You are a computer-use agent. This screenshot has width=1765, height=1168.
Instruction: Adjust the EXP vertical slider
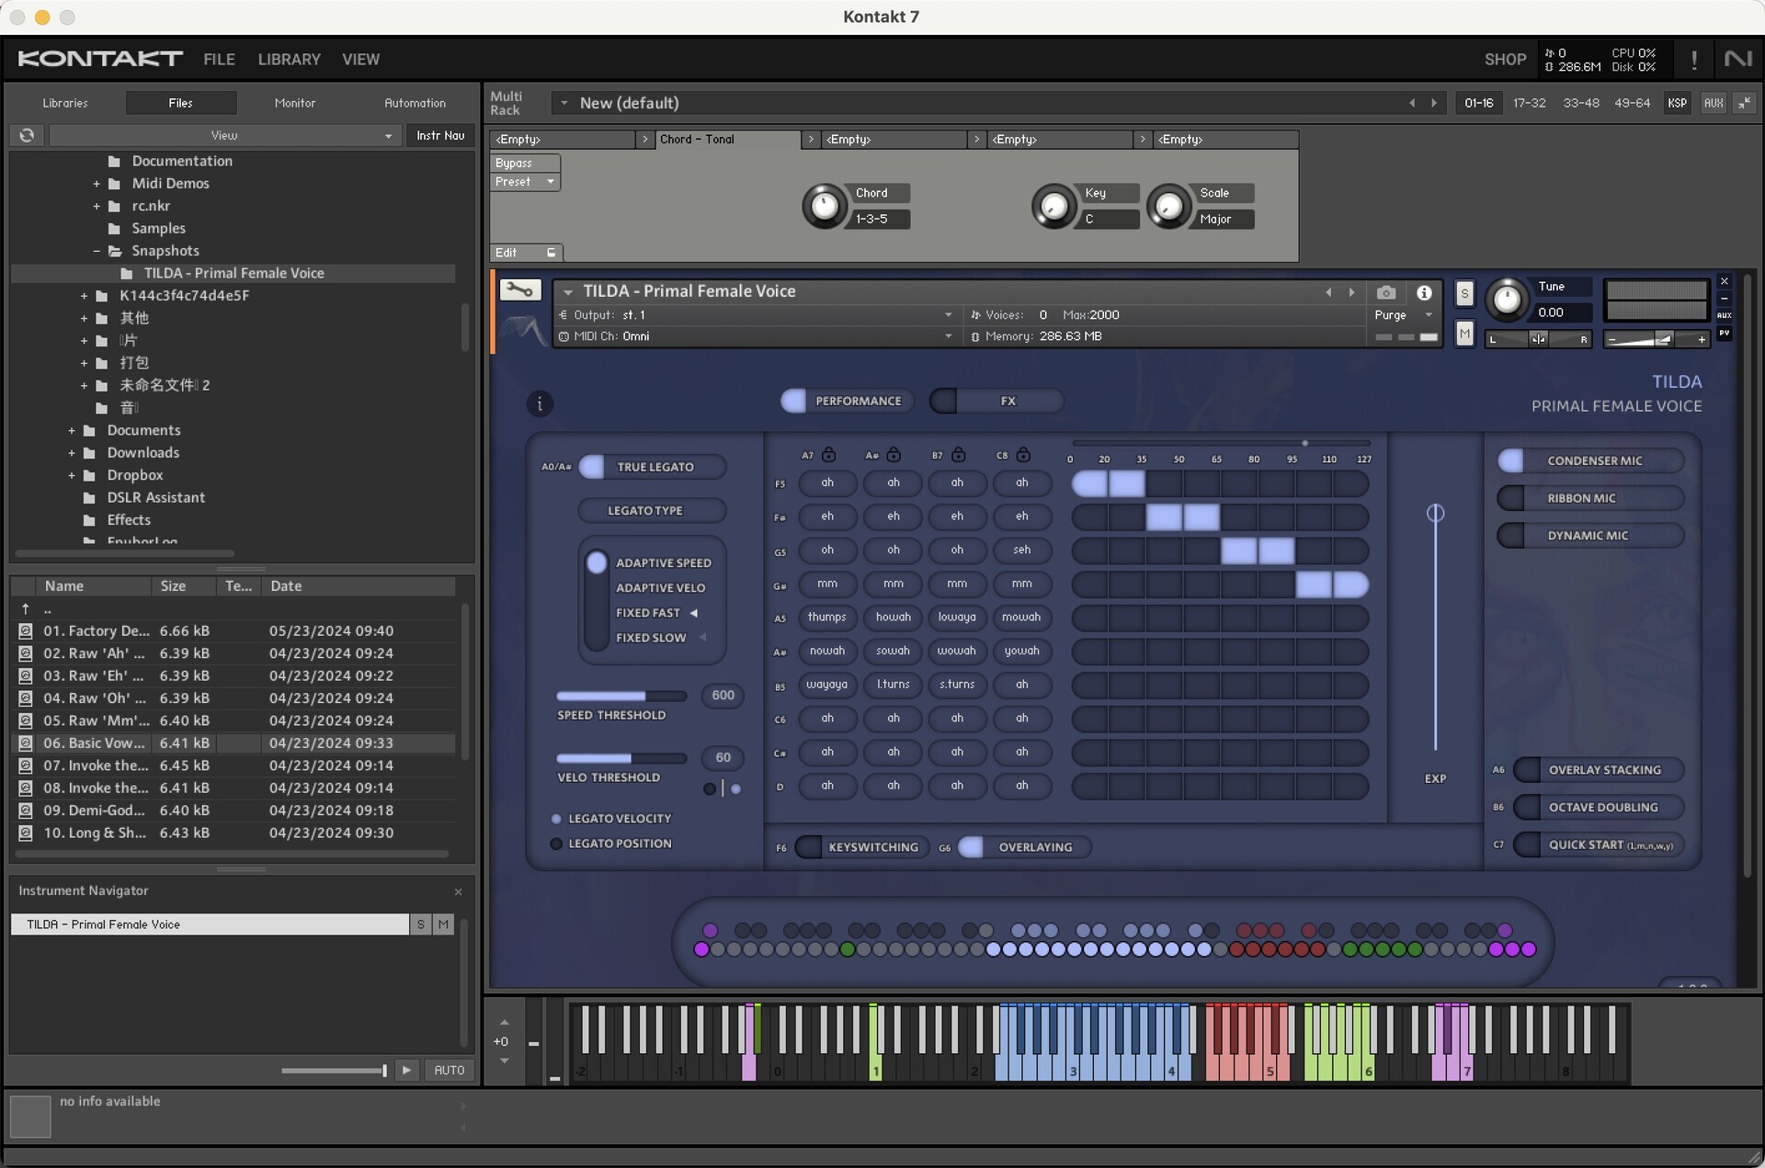pos(1435,629)
